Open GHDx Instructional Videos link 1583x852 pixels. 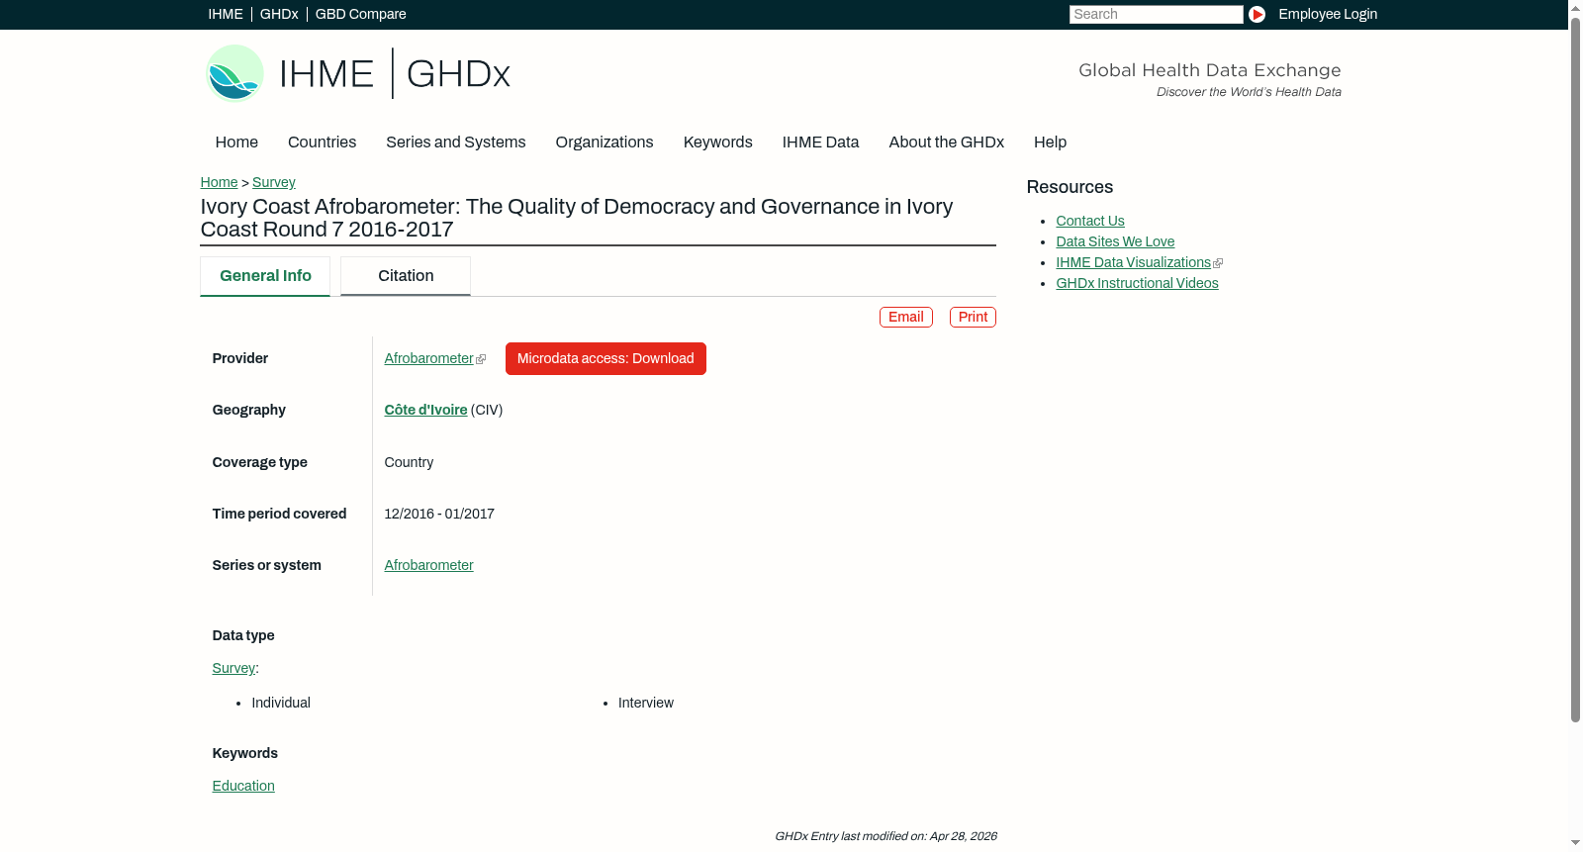tap(1137, 283)
